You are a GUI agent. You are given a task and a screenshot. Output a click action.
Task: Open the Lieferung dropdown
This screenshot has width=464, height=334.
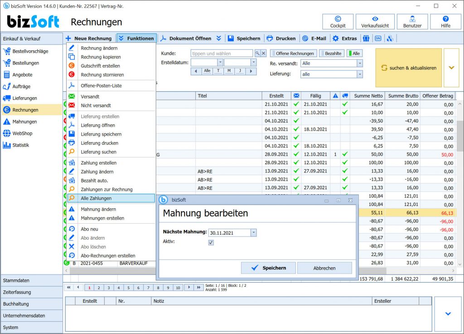360,74
